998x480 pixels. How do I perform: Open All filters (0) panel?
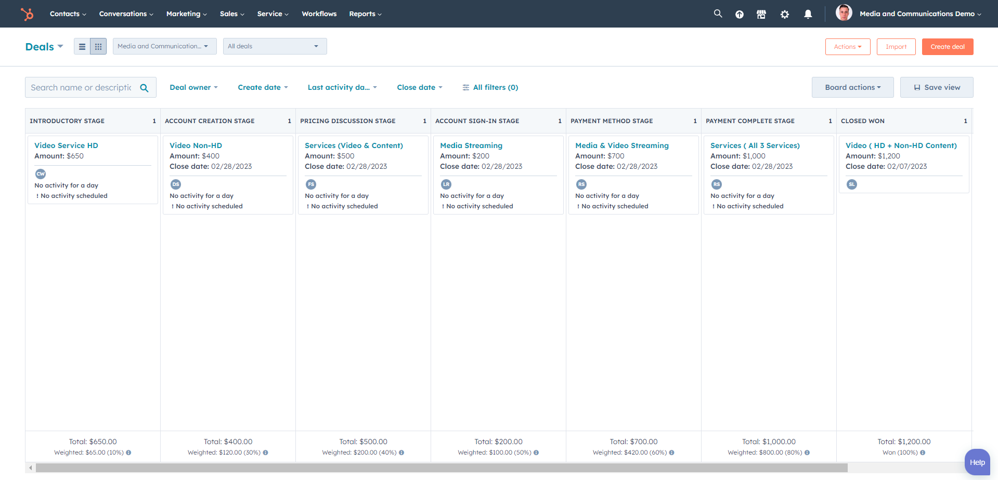(x=490, y=87)
